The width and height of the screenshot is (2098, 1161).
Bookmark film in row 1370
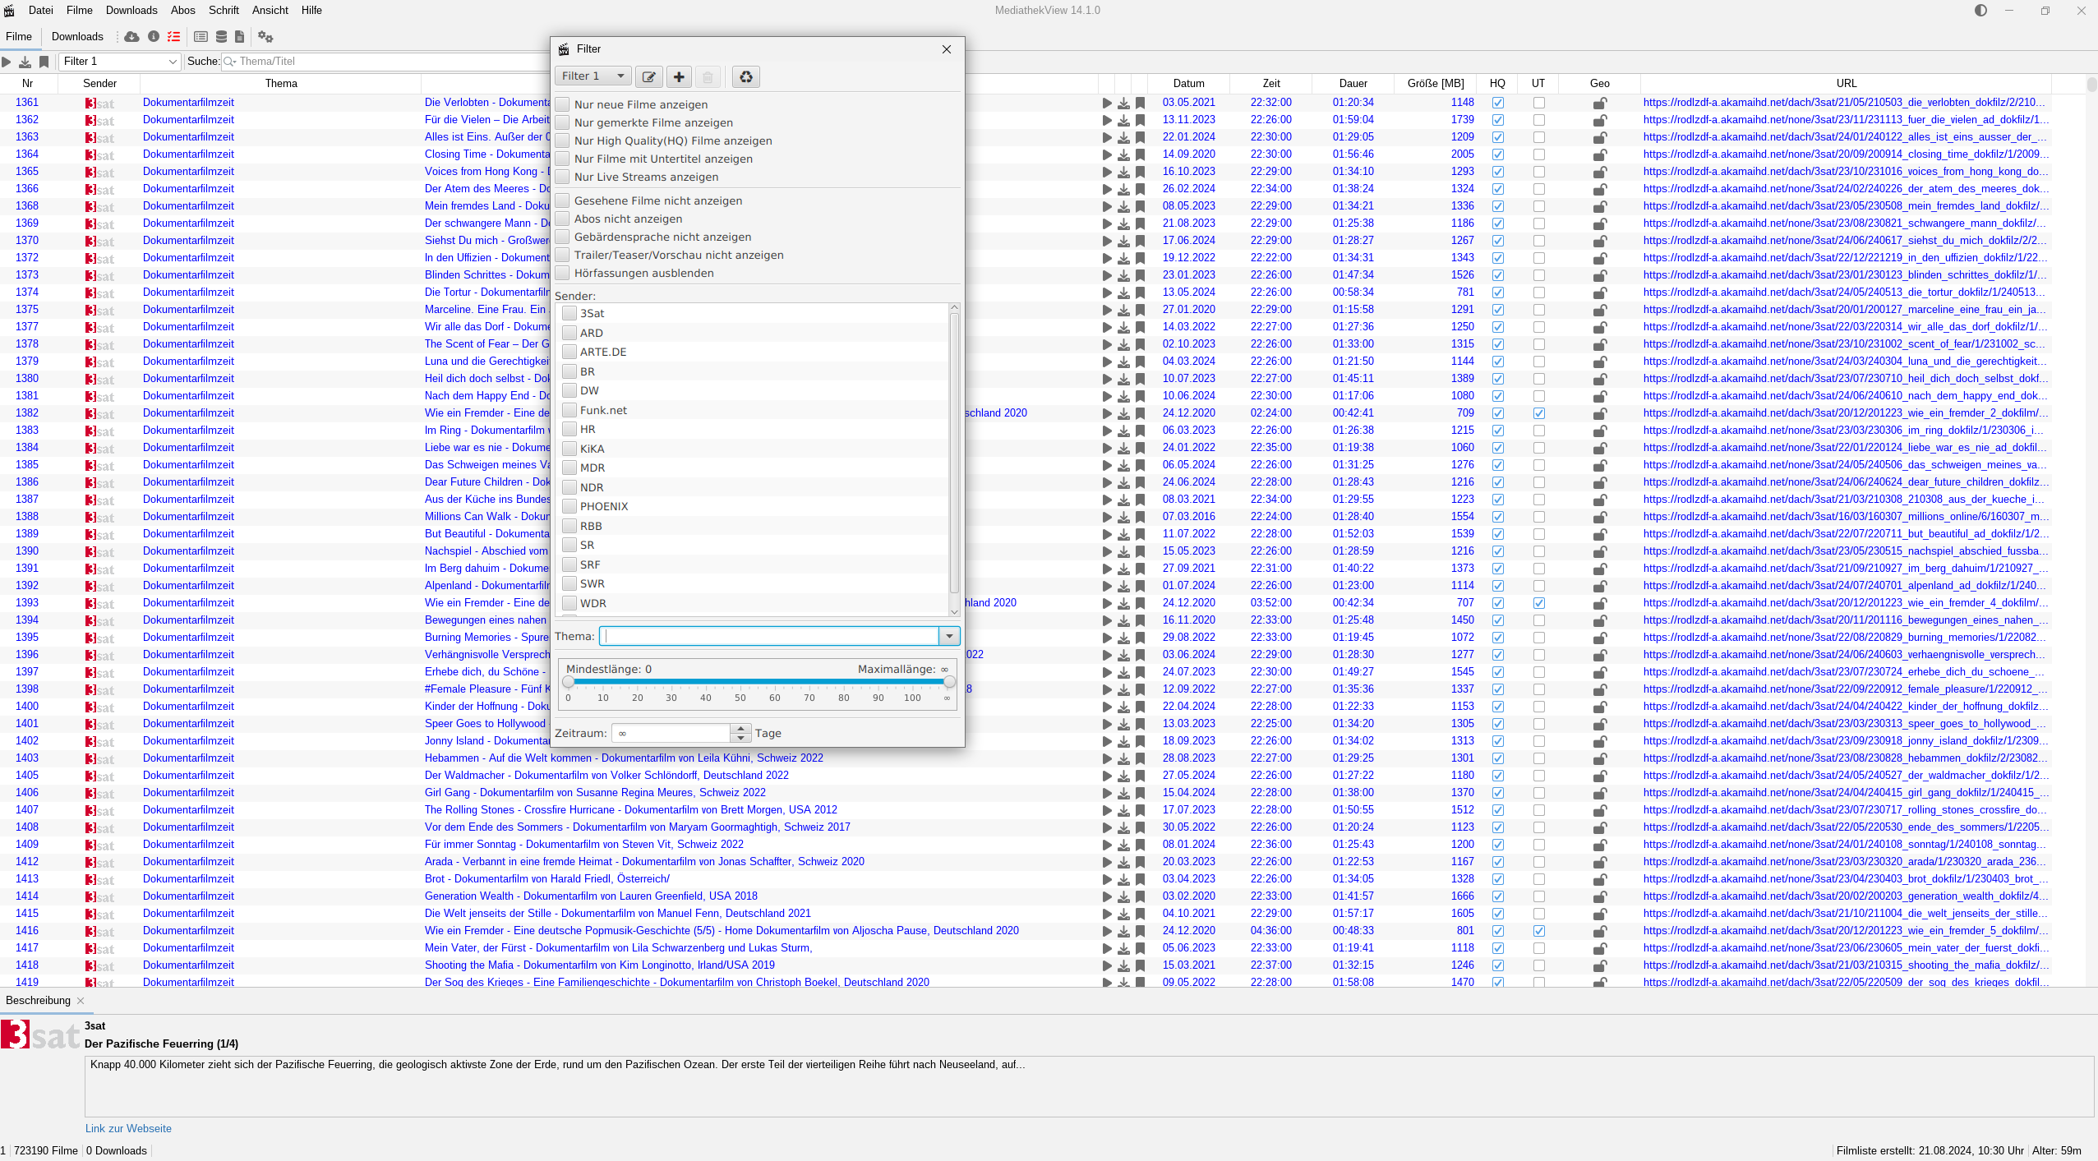tap(1141, 242)
